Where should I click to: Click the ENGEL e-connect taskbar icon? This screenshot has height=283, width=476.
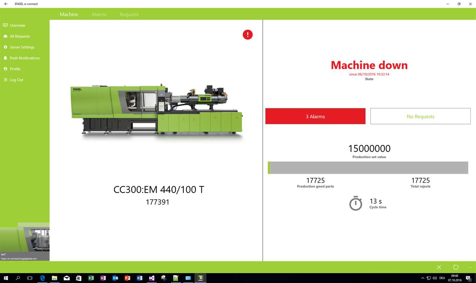[200, 278]
